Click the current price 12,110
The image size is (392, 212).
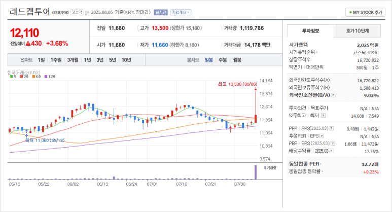(x=24, y=33)
